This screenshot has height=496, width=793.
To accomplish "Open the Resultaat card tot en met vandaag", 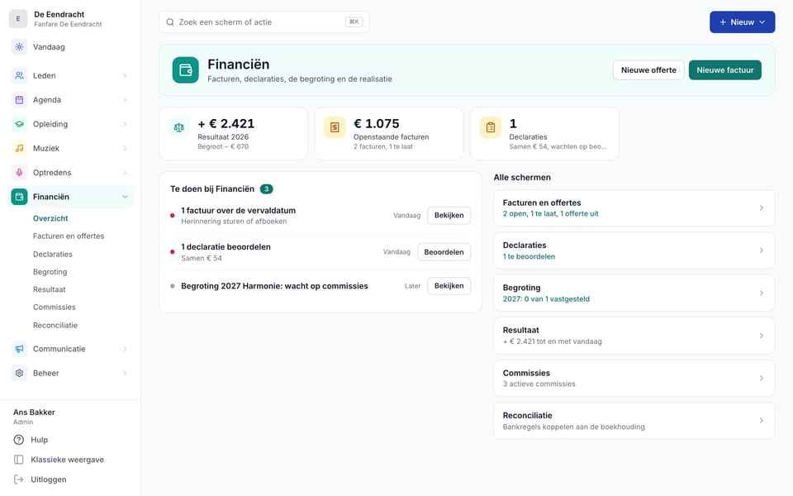I will coord(634,336).
